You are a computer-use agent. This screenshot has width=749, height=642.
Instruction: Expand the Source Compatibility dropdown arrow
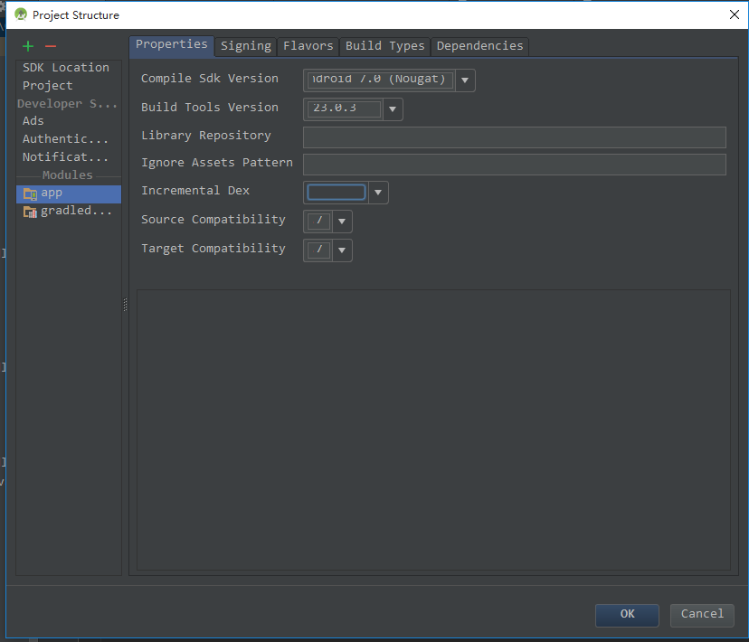tap(342, 222)
